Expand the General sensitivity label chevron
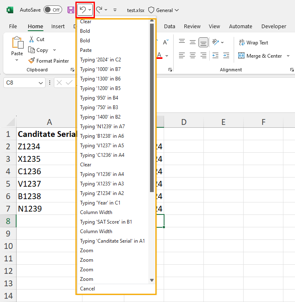 [x=177, y=10]
